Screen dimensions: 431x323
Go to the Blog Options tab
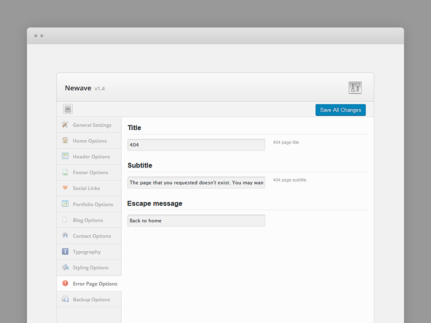click(89, 220)
